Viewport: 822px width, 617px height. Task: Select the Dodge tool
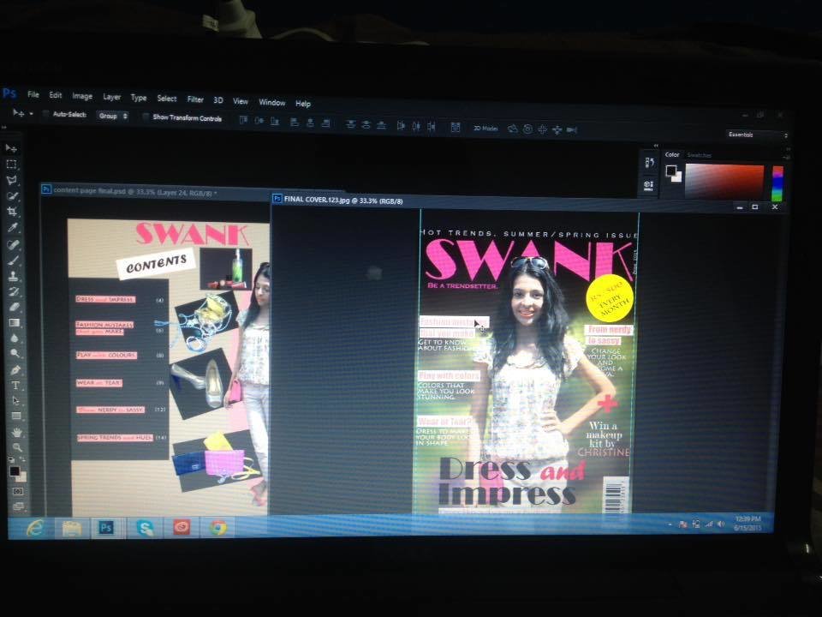(x=15, y=354)
